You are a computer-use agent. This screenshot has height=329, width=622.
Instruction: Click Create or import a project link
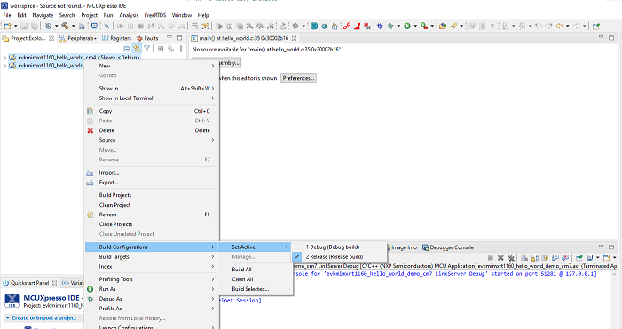(x=44, y=317)
